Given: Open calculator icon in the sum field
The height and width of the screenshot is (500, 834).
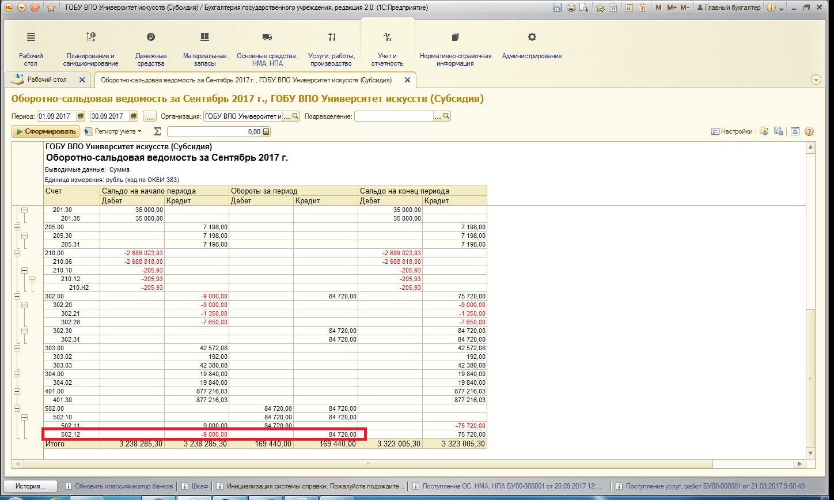Looking at the screenshot, I should pyautogui.click(x=266, y=132).
